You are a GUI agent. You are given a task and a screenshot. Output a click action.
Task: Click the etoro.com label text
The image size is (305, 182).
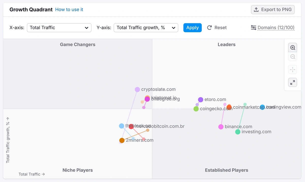(215, 100)
